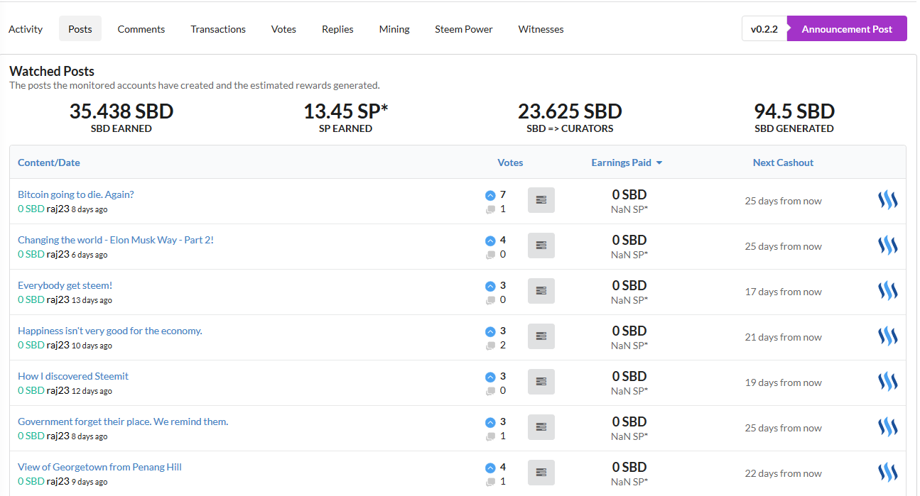Image resolution: width=920 pixels, height=496 pixels.
Task: Click upvote icon on Government forget their place row
Action: (x=490, y=422)
